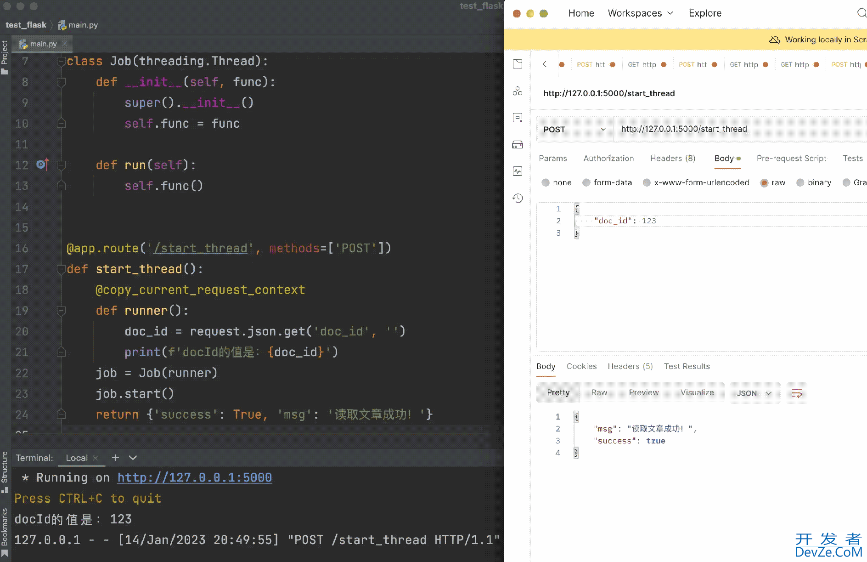Switch to the Params tab
Screen dimensions: 867x562
(x=553, y=159)
